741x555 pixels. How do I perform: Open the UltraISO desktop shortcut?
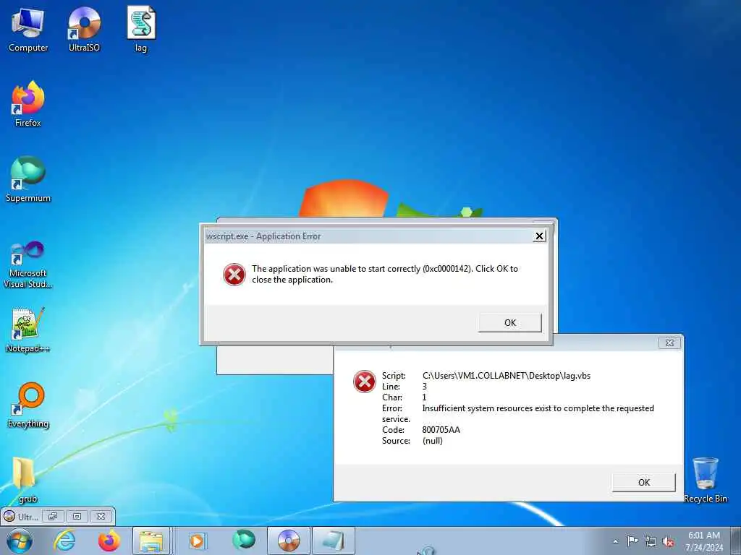(x=84, y=29)
